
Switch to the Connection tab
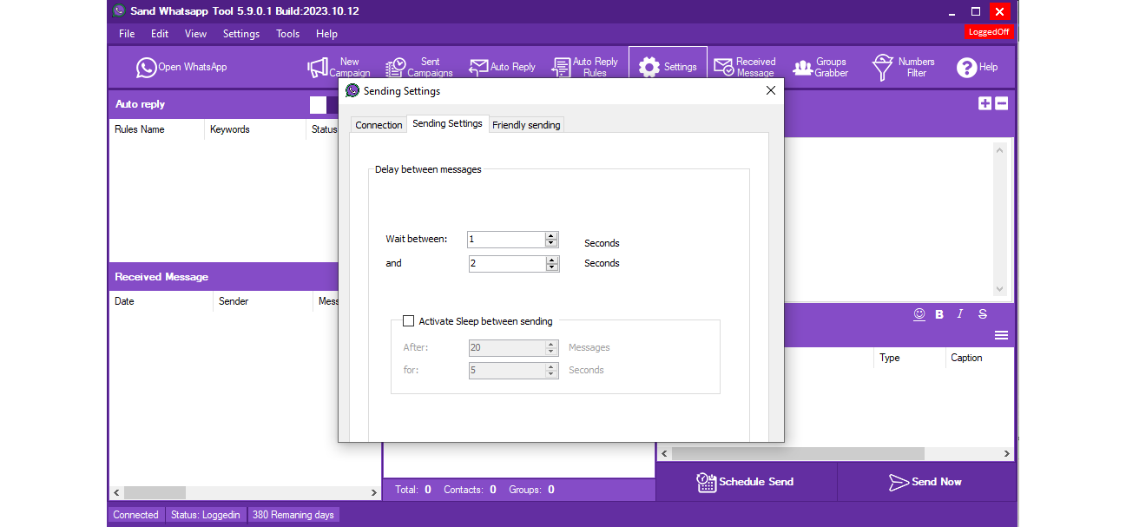click(x=379, y=125)
